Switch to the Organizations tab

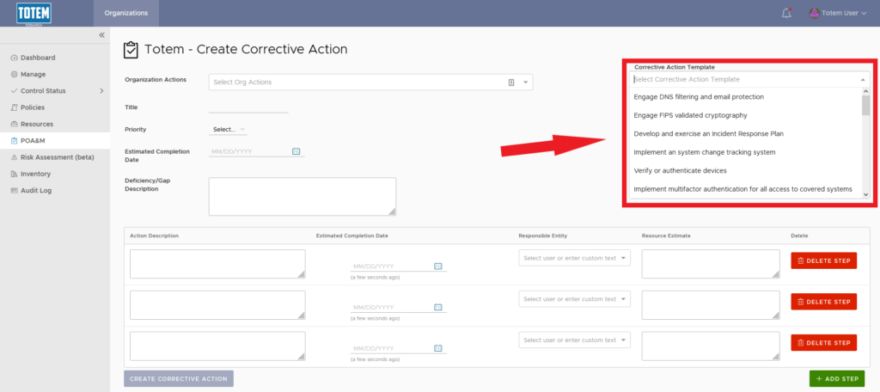126,13
